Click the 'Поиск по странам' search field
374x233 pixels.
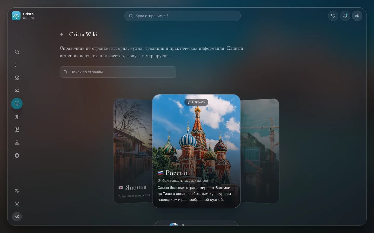click(118, 72)
